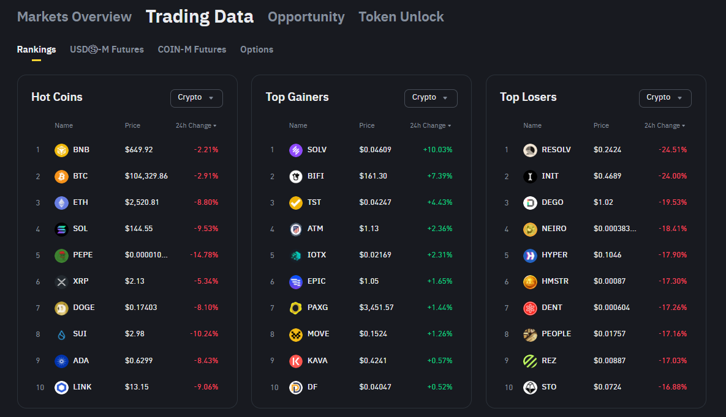Open the Top Gainers Crypto dropdown

click(431, 98)
